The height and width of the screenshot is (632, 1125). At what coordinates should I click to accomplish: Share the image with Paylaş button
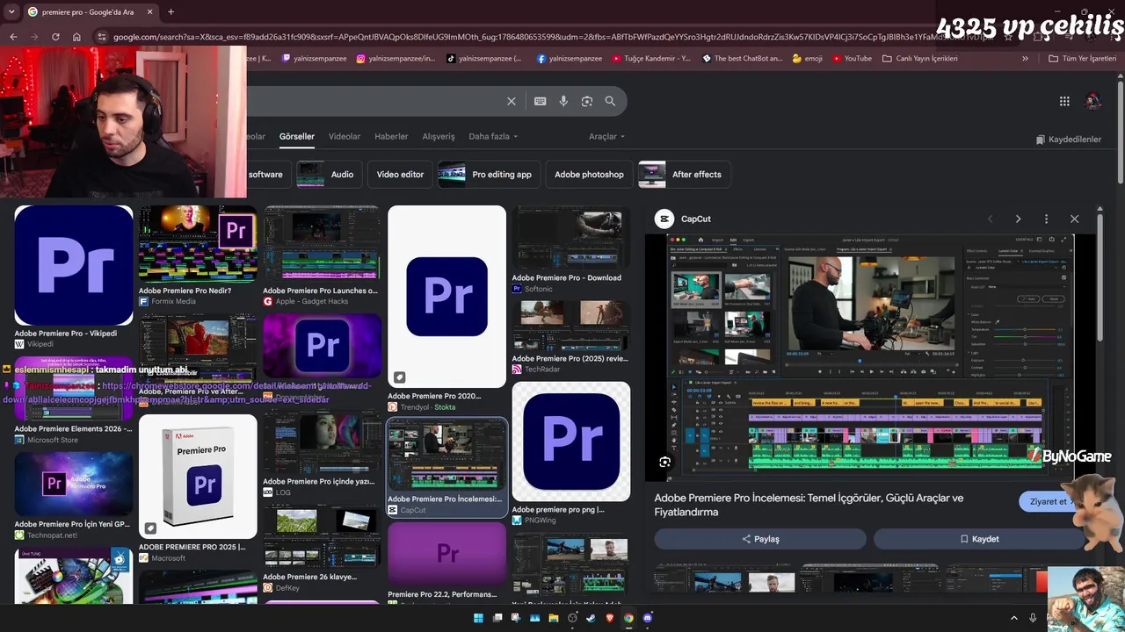click(760, 539)
